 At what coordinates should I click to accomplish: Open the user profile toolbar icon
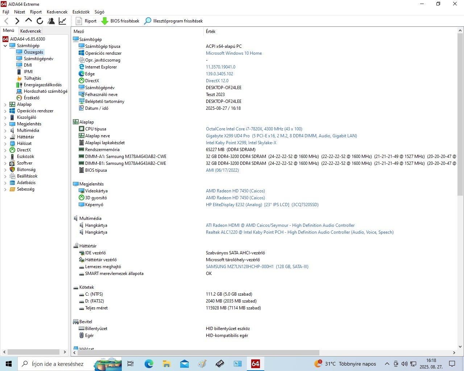click(51, 21)
